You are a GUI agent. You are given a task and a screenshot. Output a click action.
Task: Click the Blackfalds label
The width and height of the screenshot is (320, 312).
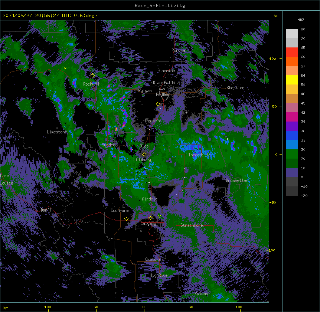164,83
